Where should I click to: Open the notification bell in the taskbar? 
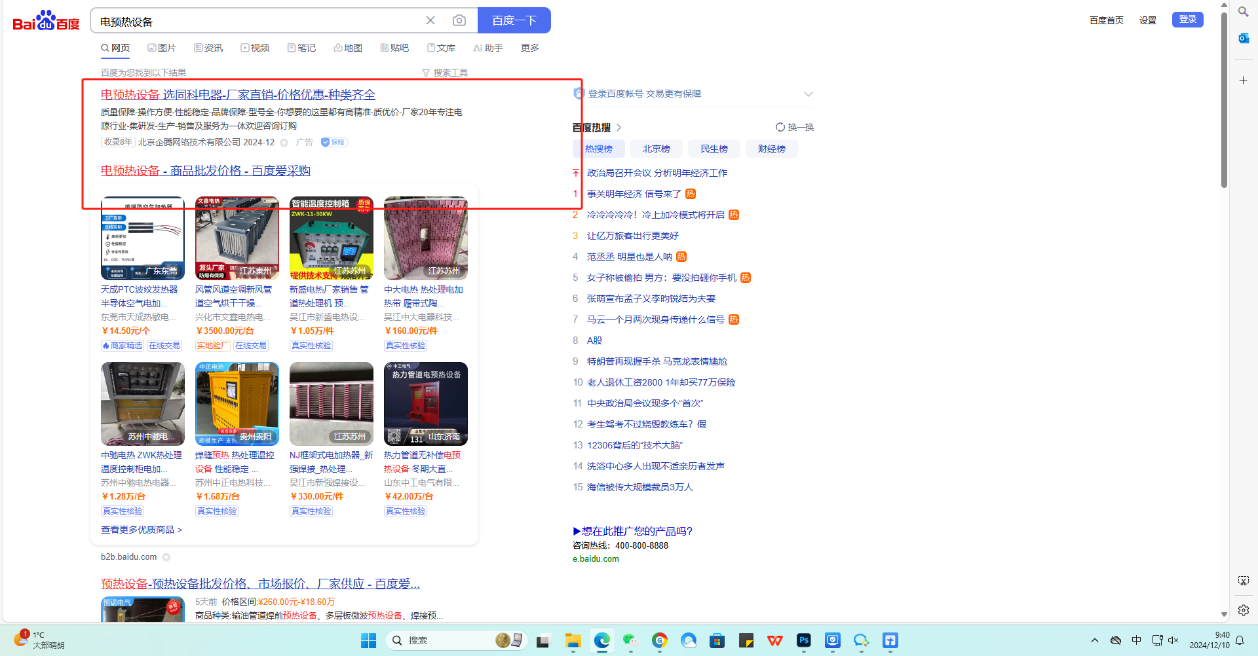(1240, 640)
